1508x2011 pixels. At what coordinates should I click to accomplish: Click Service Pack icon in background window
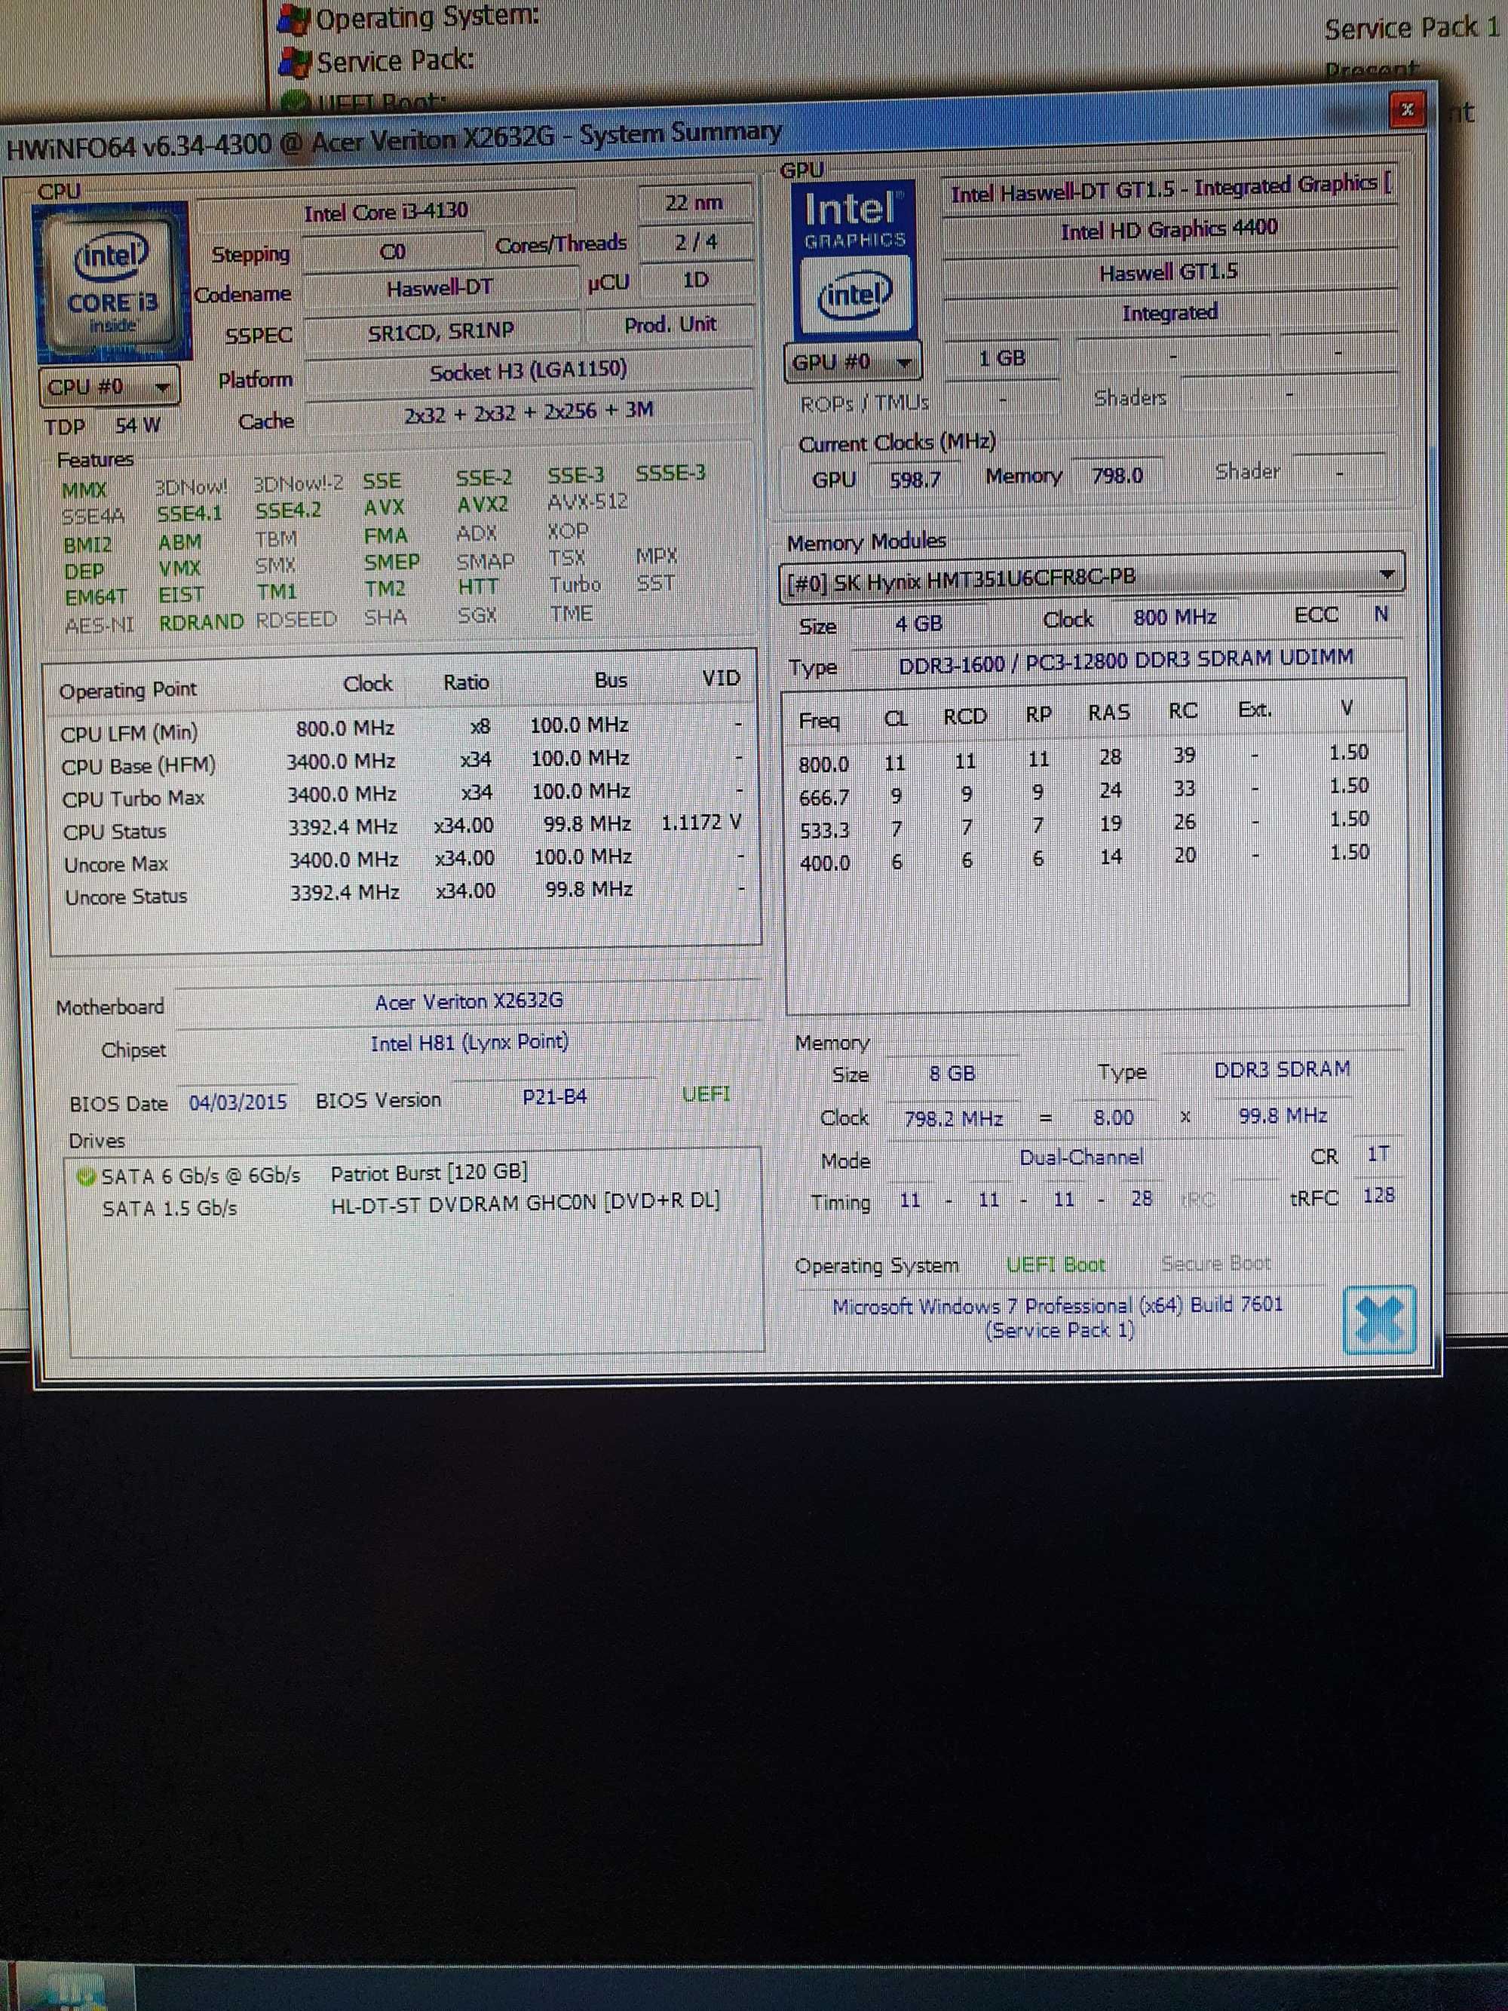tap(295, 63)
